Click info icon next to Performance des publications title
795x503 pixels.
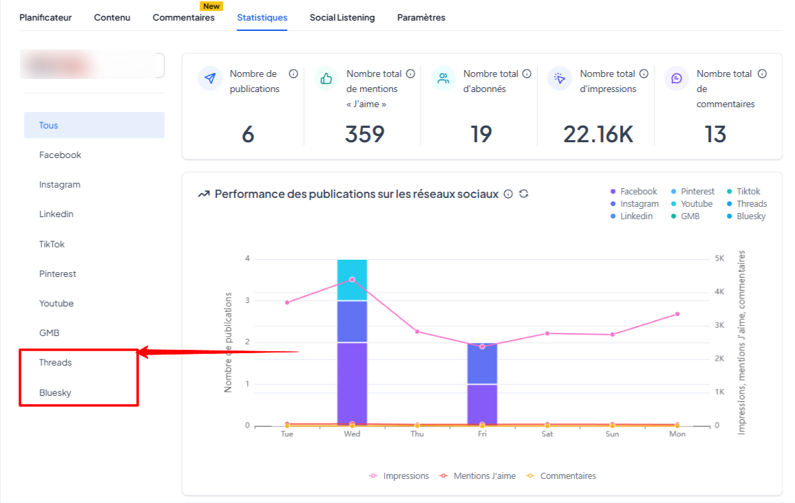(x=508, y=194)
